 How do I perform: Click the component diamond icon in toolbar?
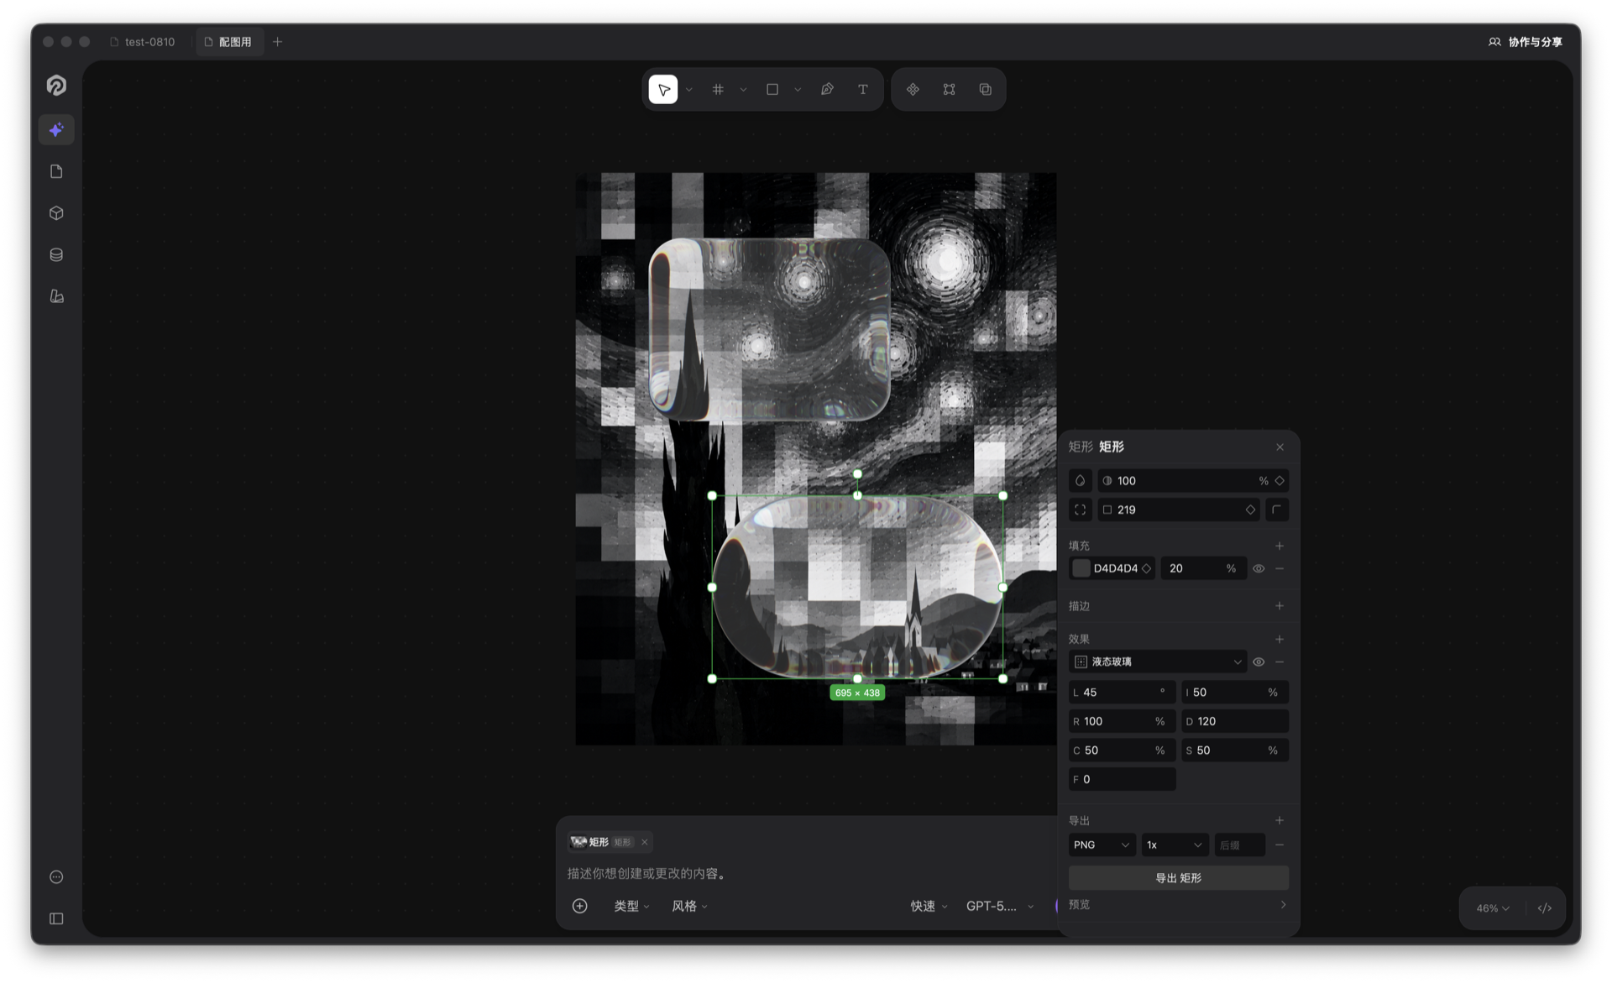(913, 89)
